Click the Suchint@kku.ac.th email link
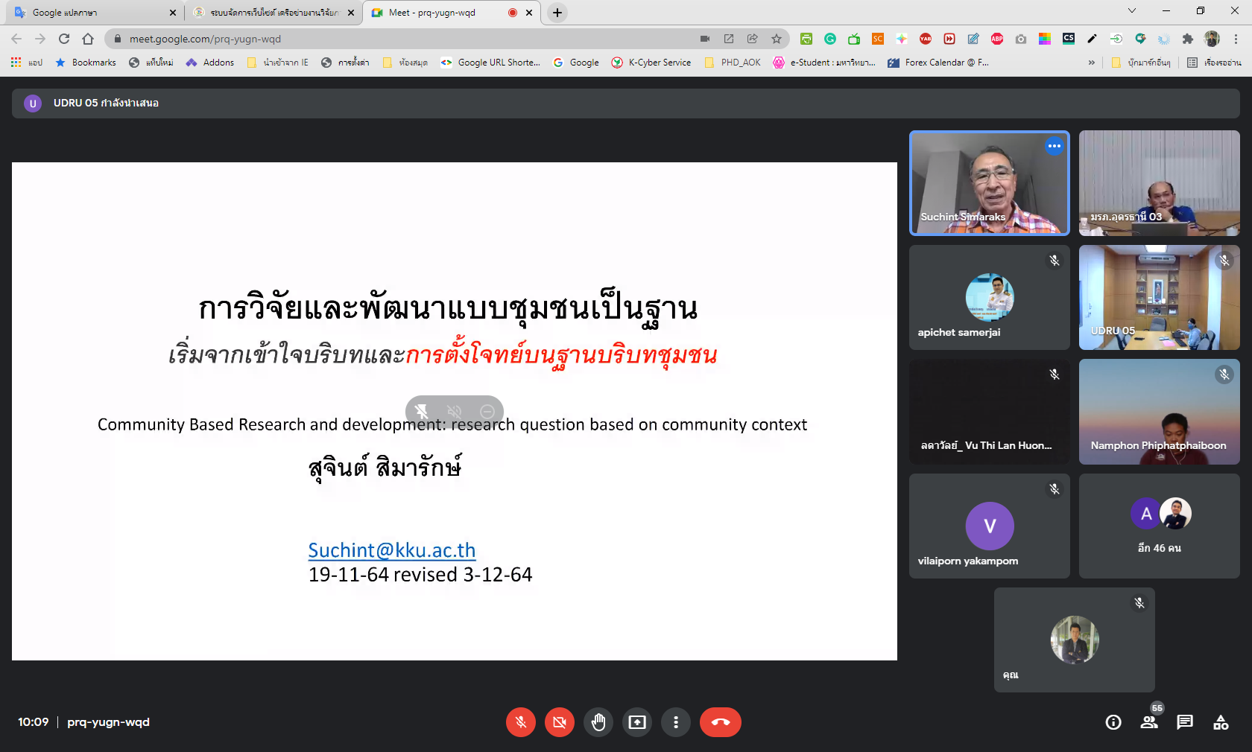Viewport: 1252px width, 752px height. point(392,550)
